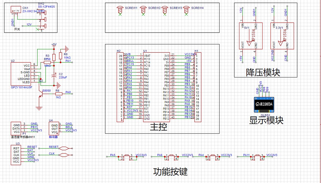Select the 5V1 MP1584 buck module symbol
321x183 pixels.
[250, 36]
